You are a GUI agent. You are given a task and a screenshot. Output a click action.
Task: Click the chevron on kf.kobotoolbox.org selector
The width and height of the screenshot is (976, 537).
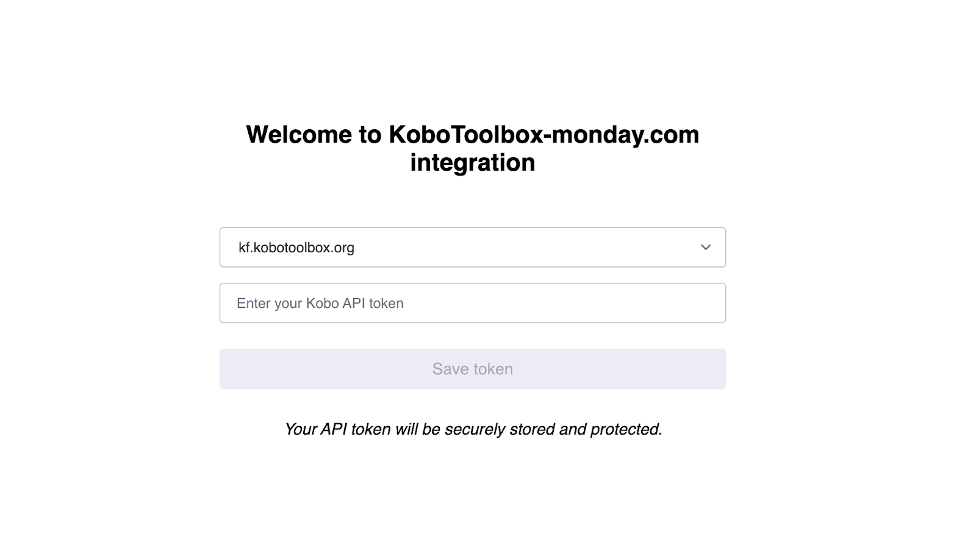point(705,247)
